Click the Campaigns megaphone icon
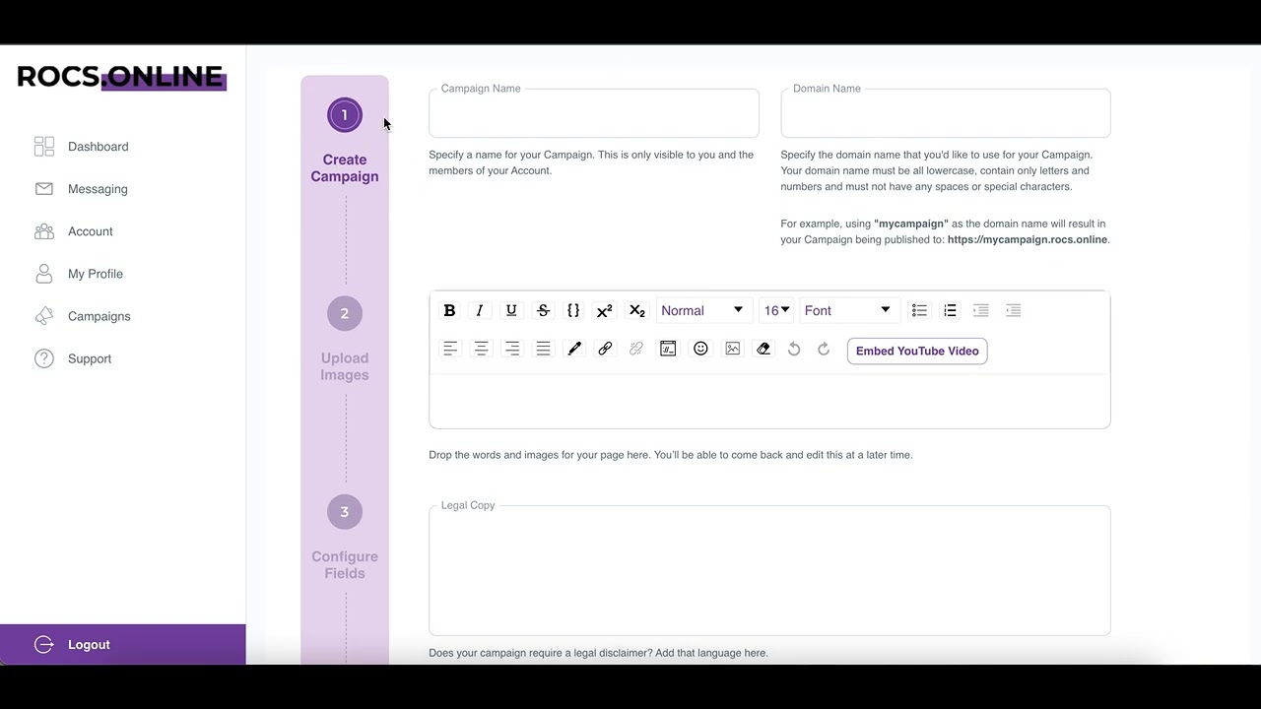The width and height of the screenshot is (1261, 709). [x=44, y=316]
